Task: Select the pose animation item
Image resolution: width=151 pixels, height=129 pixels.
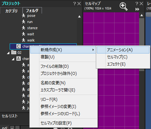Action: pos(31,16)
